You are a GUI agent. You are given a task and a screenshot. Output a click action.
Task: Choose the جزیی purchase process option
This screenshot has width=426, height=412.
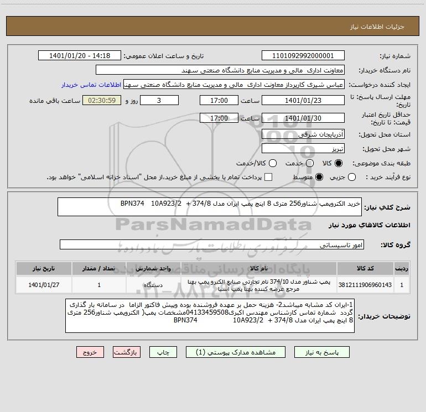tap(351, 178)
